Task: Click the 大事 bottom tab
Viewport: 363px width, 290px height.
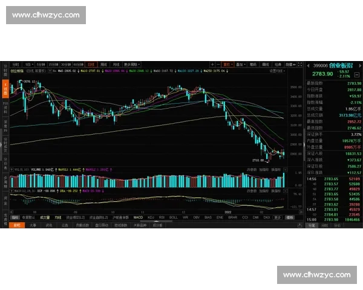Action: pos(33,225)
